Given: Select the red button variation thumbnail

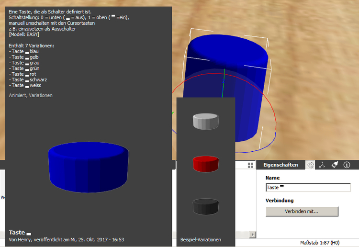Looking at the screenshot, I should 206,164.
